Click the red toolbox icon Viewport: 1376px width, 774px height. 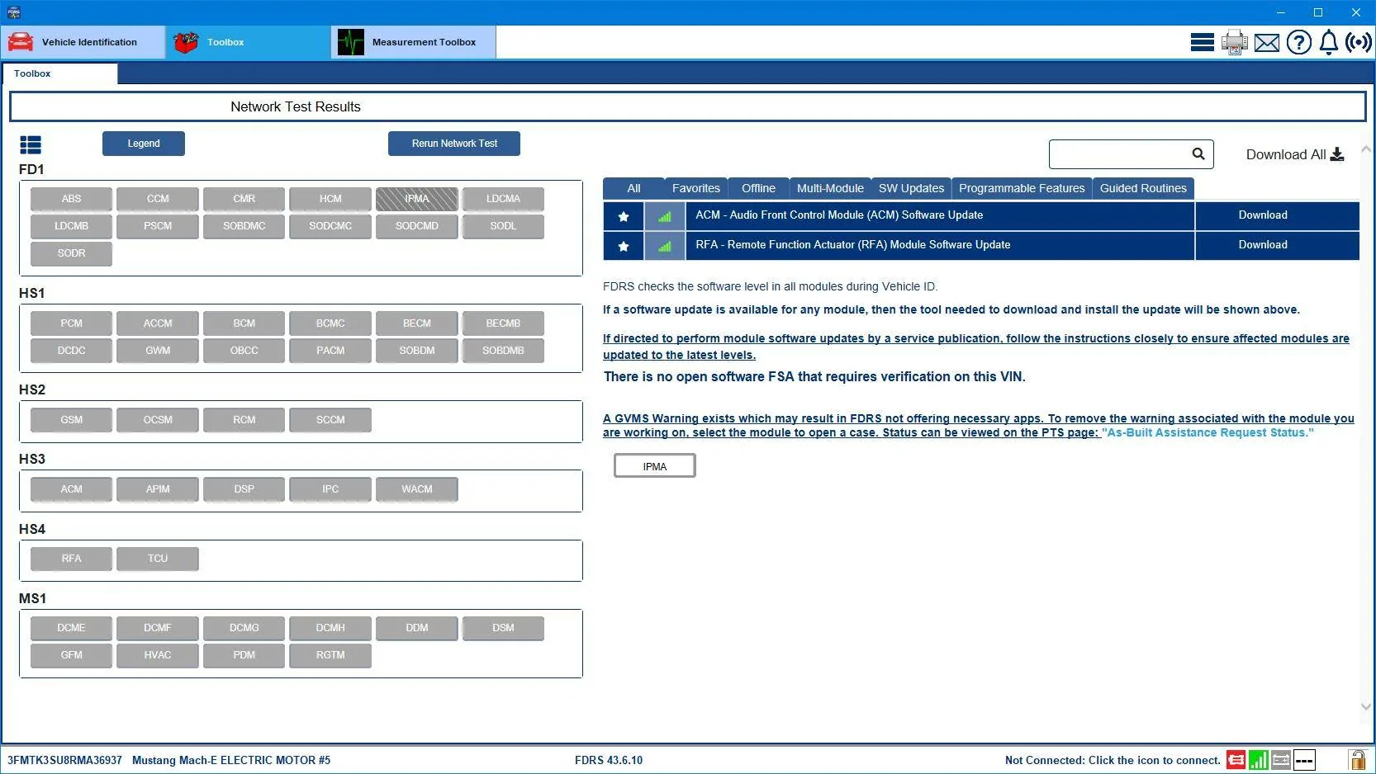click(x=186, y=42)
